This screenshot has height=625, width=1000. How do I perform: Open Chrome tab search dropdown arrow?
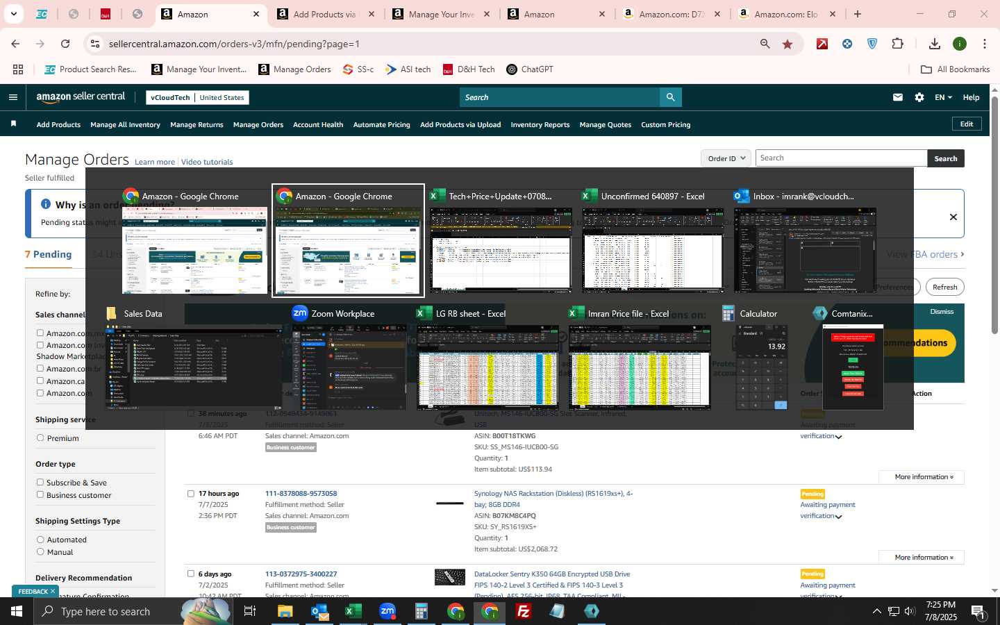click(x=13, y=14)
